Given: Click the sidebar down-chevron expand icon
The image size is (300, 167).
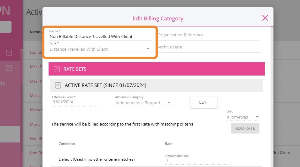Looking at the screenshot, I should click(9, 53).
